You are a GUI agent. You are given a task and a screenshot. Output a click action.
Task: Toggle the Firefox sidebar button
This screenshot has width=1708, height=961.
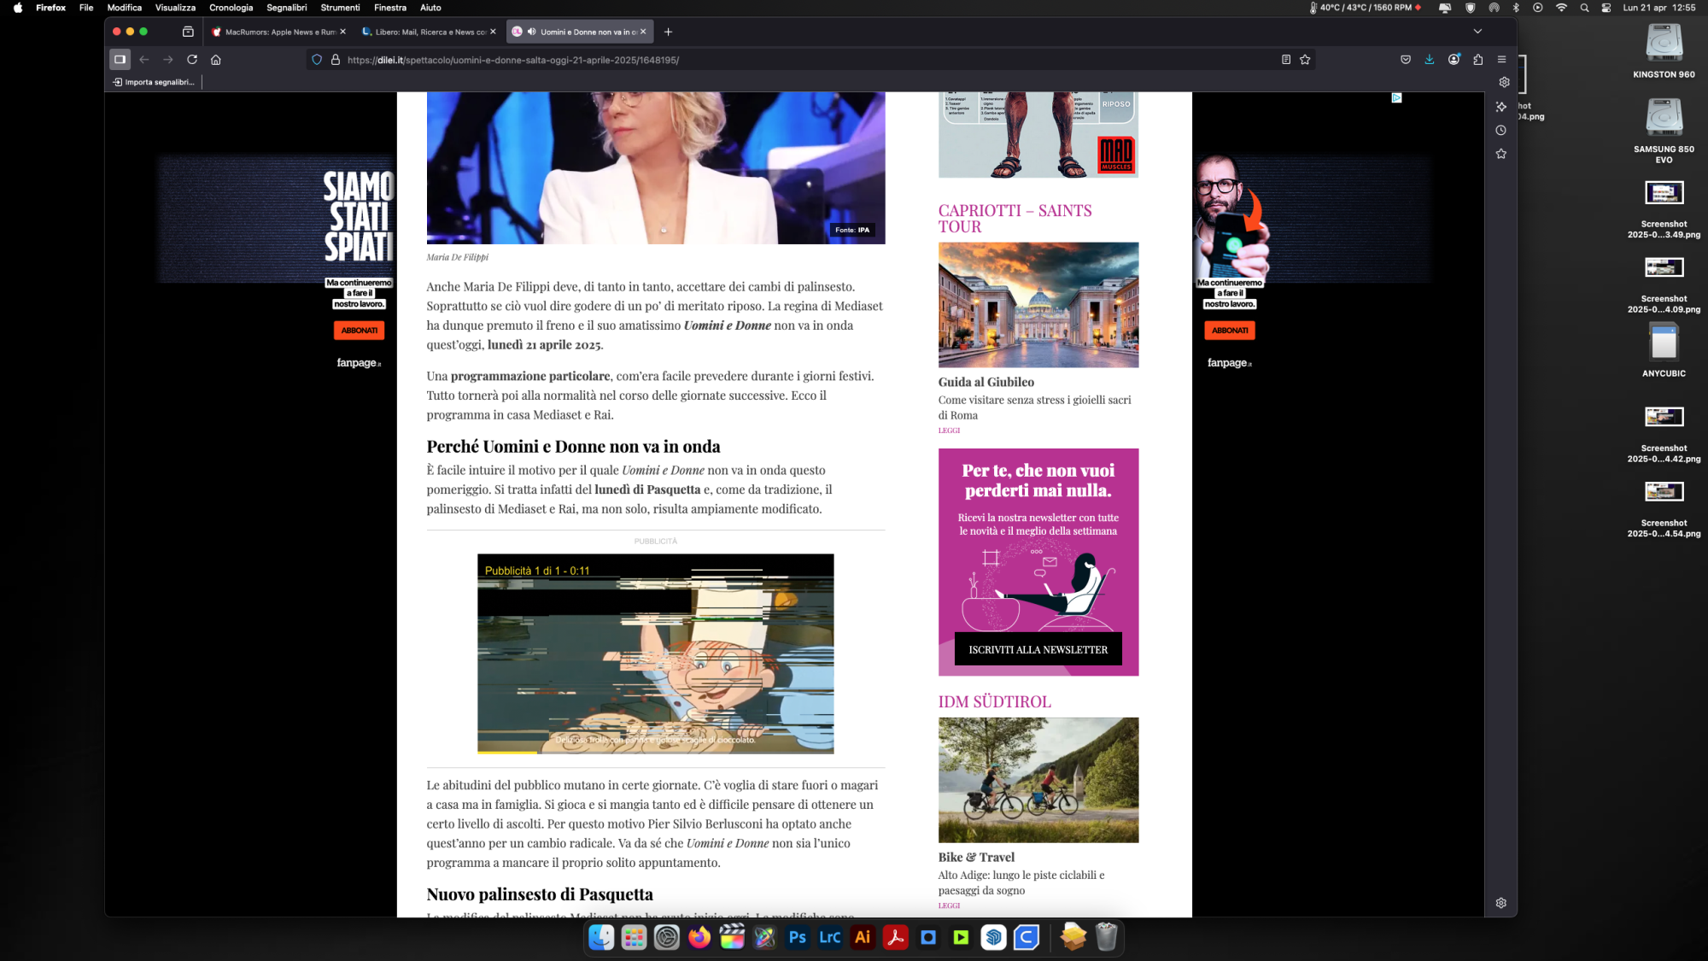coord(120,60)
